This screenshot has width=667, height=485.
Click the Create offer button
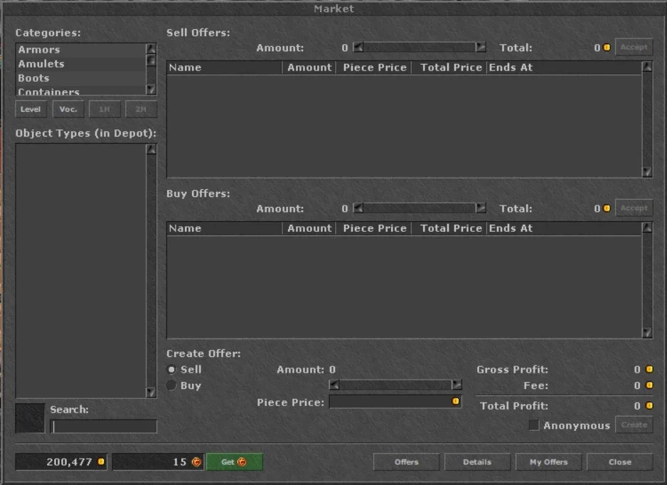click(634, 425)
